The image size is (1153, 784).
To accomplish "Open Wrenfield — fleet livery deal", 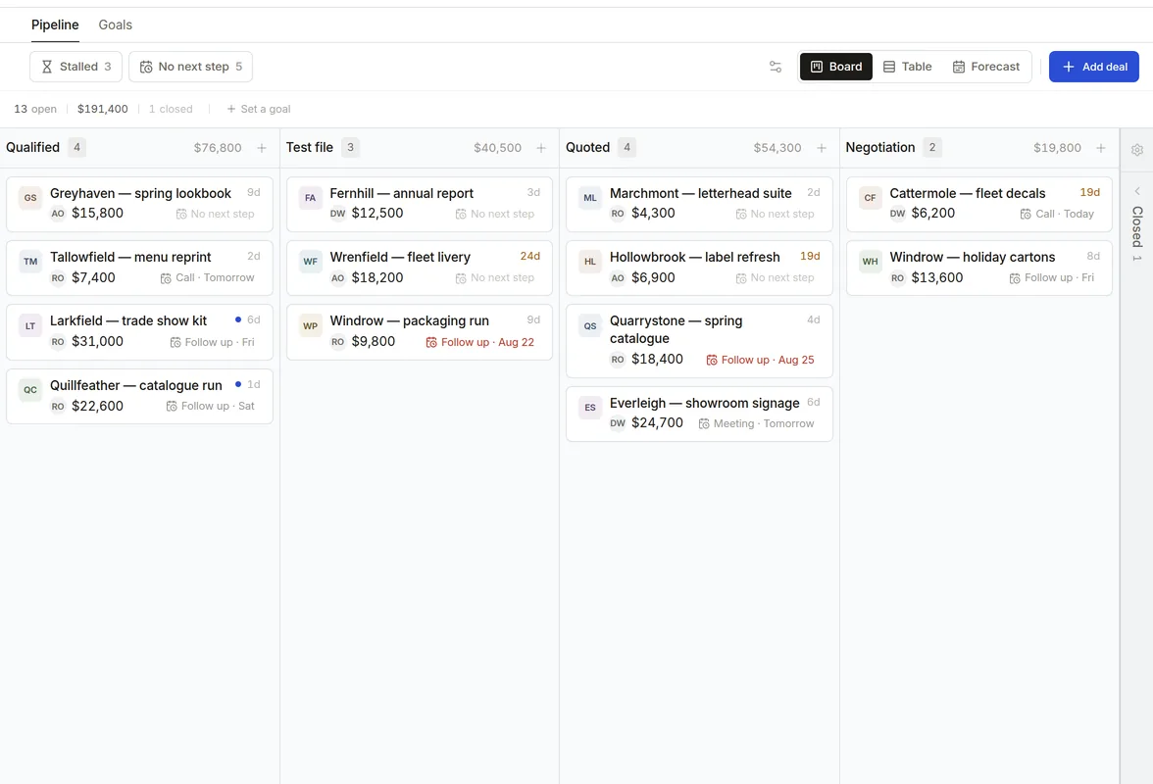I will coord(400,257).
